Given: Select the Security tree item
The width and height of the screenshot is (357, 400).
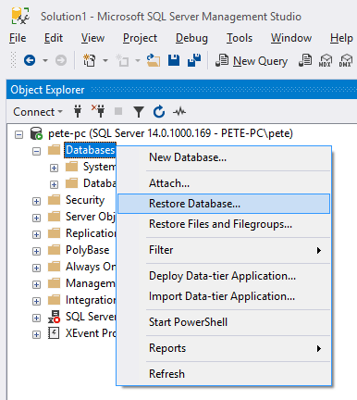Looking at the screenshot, I should pos(85,200).
